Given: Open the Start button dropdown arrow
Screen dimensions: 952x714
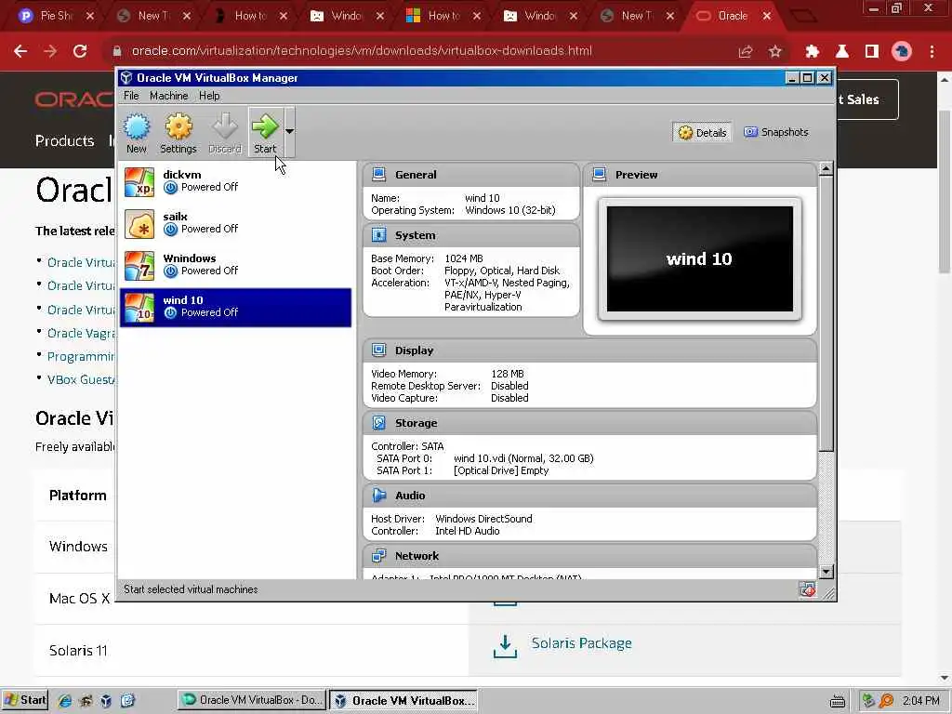Looking at the screenshot, I should pos(290,131).
